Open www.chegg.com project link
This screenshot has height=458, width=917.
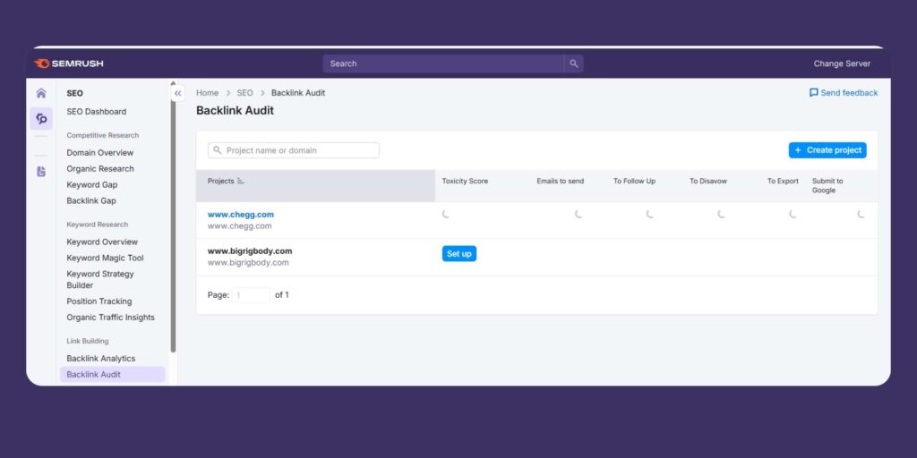click(x=240, y=215)
